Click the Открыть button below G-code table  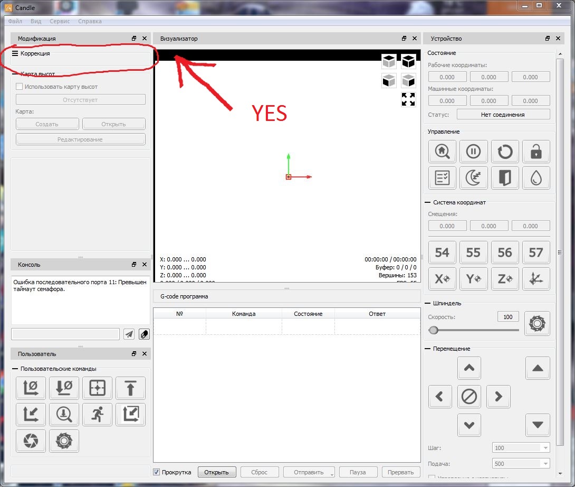[x=216, y=472]
